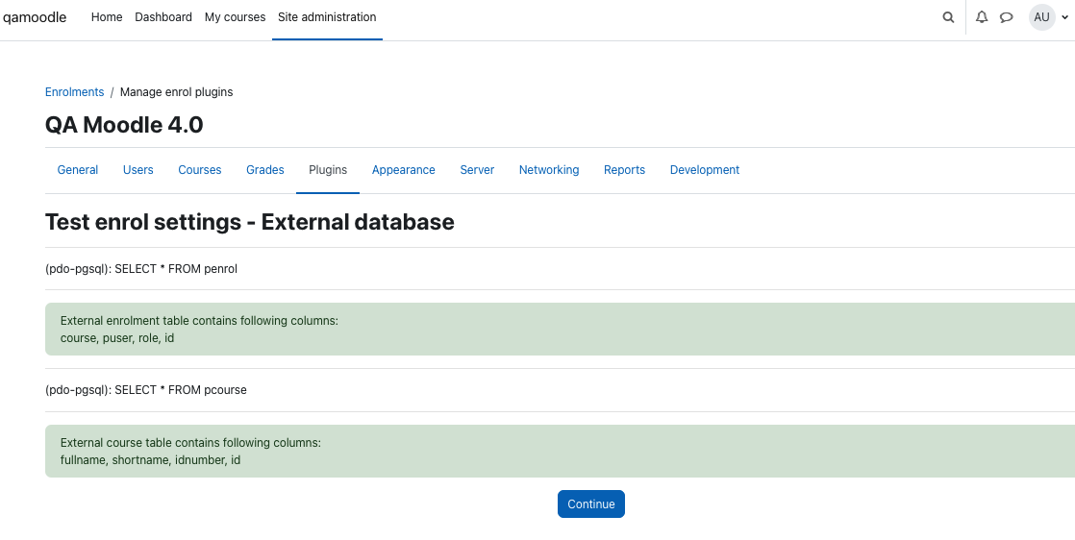Select the Plugins tab
Viewport: 1075px width, 540px height.
(x=328, y=170)
